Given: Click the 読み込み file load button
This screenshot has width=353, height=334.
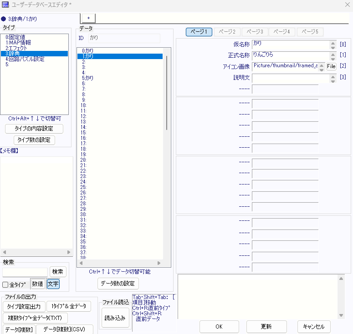Looking at the screenshot, I should click(115, 318).
